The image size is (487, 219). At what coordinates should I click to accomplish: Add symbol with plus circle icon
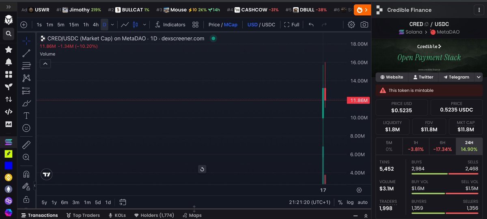click(24, 25)
